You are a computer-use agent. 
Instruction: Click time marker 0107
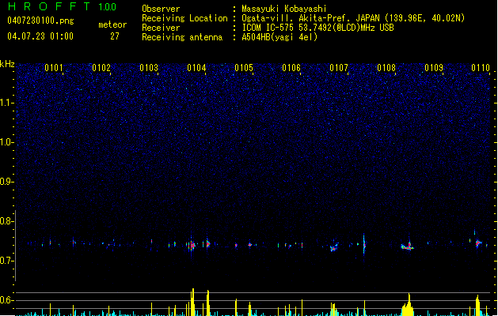[x=339, y=67]
